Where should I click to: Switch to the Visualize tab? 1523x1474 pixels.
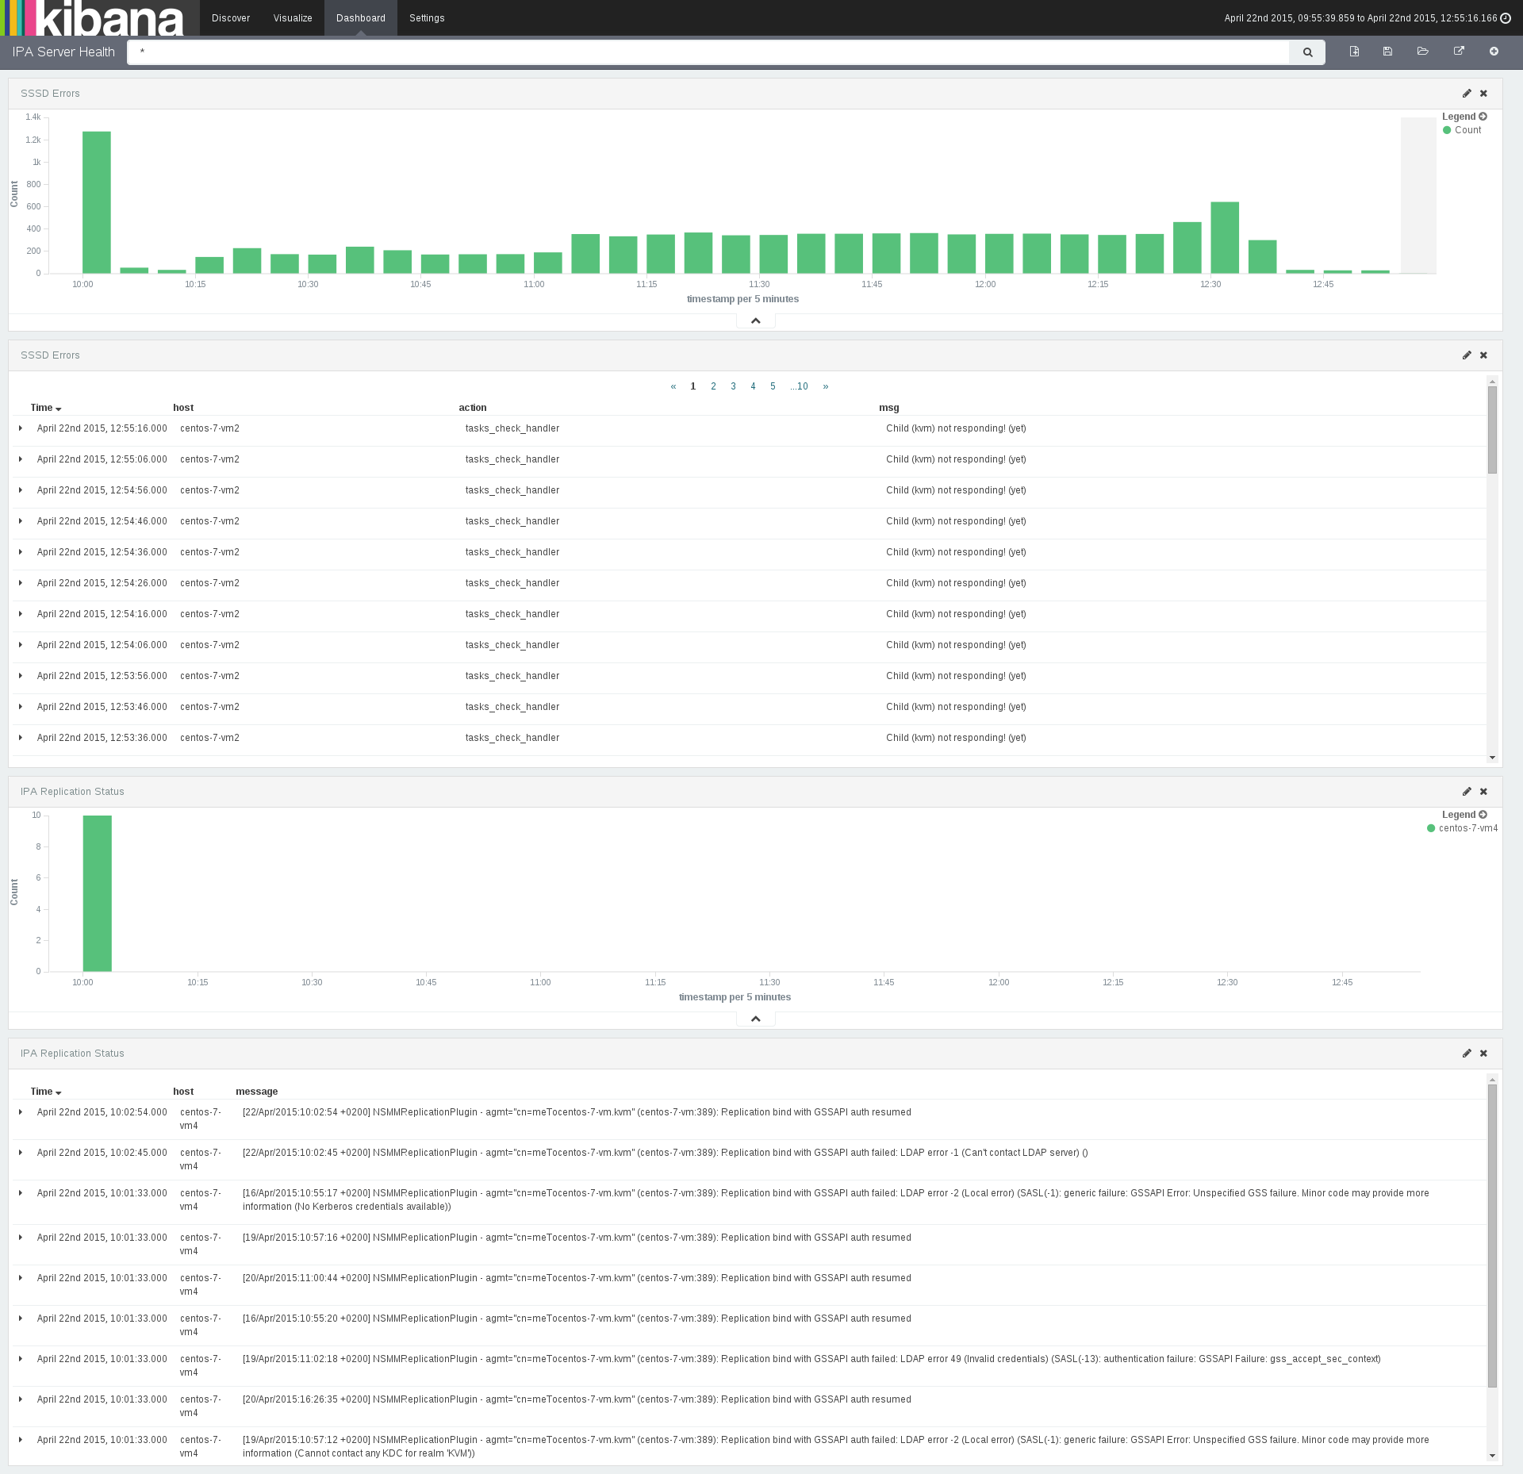[293, 18]
